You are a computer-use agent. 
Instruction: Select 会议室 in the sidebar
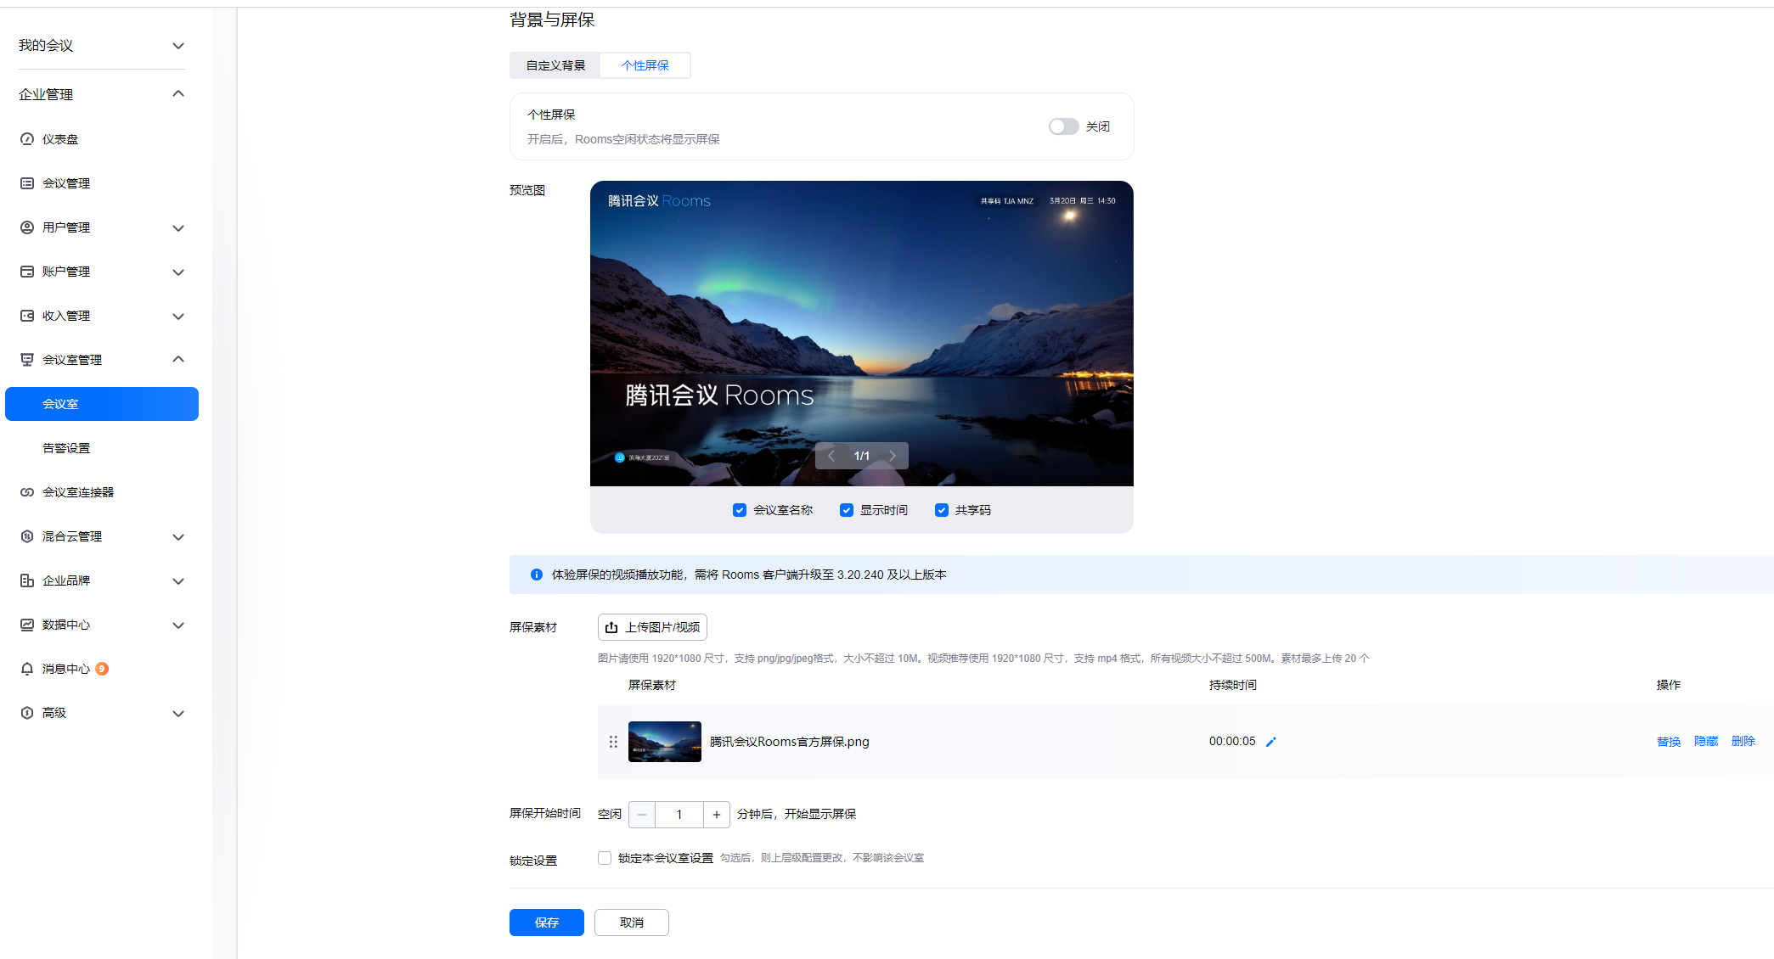(x=102, y=404)
